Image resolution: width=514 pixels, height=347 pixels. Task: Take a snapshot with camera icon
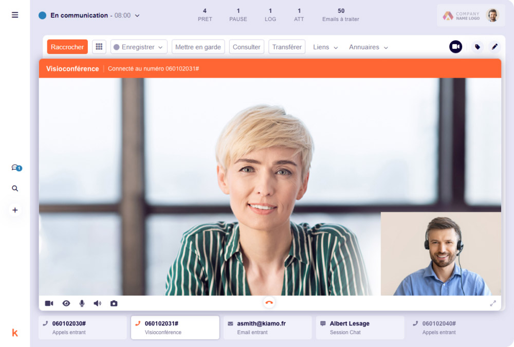pos(114,303)
